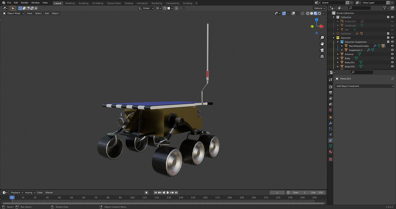
Task: Toggle proportional editing button
Action: [x=176, y=8]
